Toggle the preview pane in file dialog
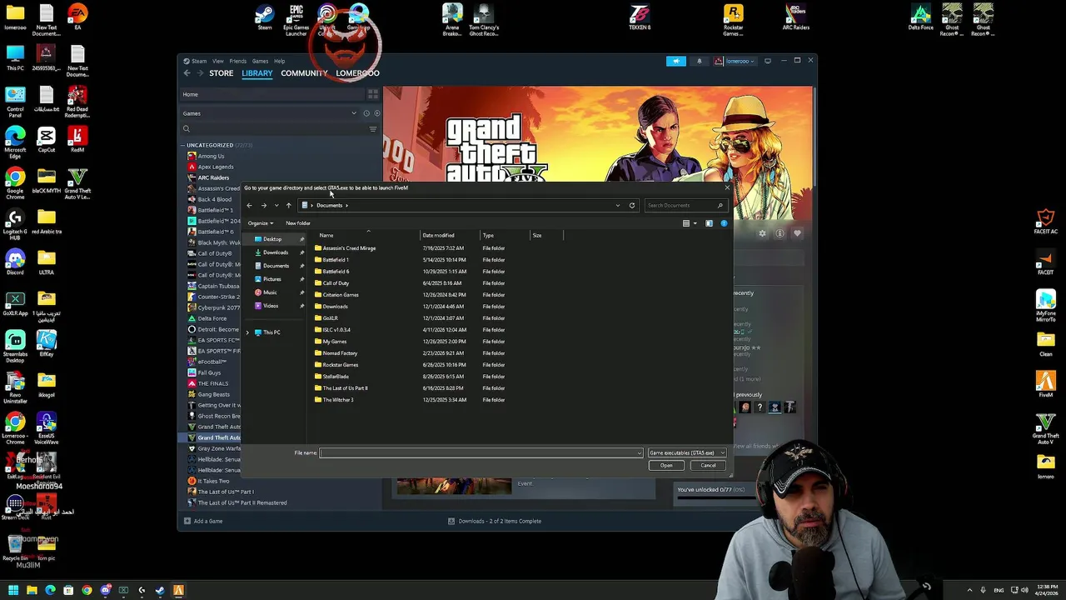The width and height of the screenshot is (1066, 600). tap(709, 223)
